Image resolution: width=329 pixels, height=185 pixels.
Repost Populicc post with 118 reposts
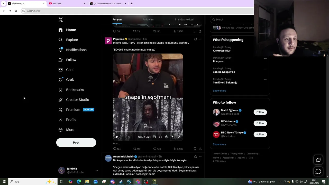[x=136, y=149]
